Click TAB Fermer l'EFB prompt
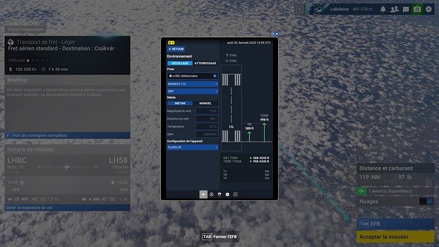The image size is (439, 247). pyautogui.click(x=219, y=237)
